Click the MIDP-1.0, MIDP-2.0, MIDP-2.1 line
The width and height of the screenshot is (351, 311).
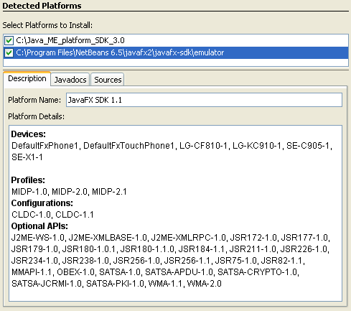tap(69, 192)
